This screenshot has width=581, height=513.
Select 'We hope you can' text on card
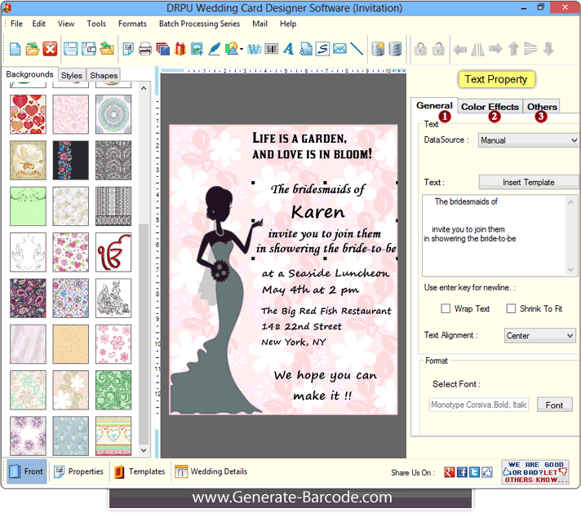(326, 375)
